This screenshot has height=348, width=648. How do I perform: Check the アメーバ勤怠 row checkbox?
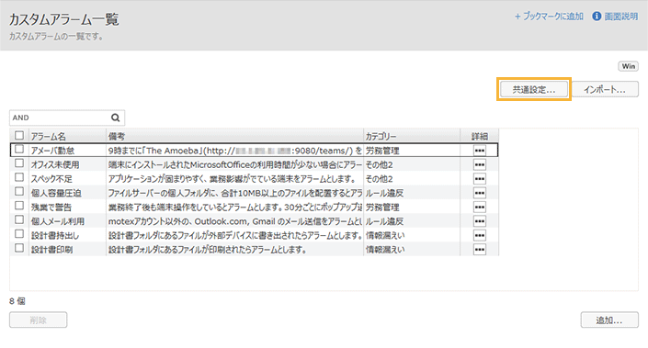click(x=19, y=149)
